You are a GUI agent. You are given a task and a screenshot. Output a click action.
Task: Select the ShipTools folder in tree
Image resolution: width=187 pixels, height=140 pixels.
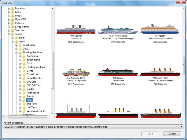[32, 104]
